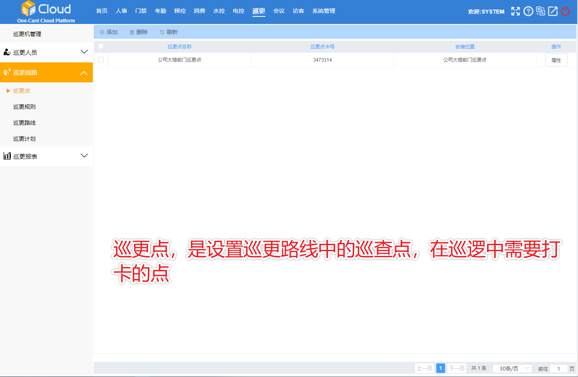
Task: Open the 访客 top menu
Action: point(299,11)
